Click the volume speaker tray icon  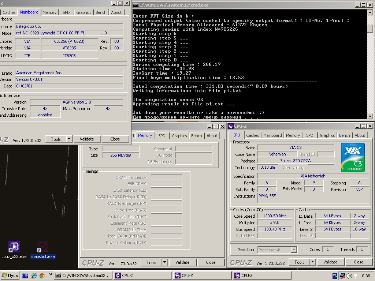click(x=349, y=276)
